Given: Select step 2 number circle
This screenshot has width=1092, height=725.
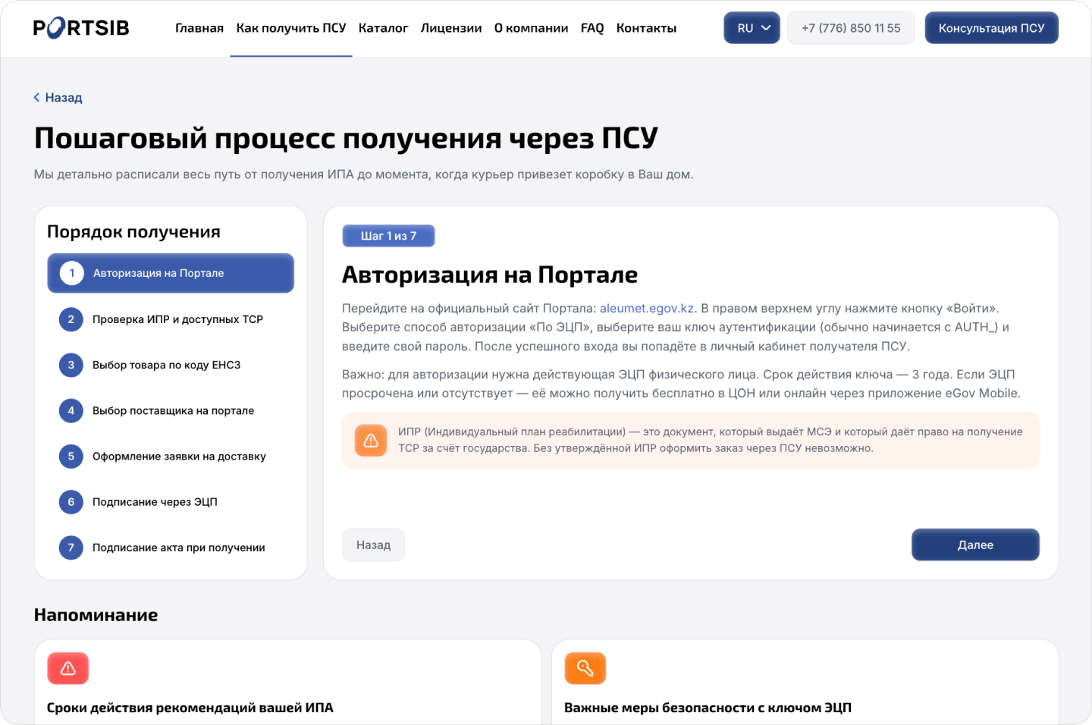Looking at the screenshot, I should (71, 319).
